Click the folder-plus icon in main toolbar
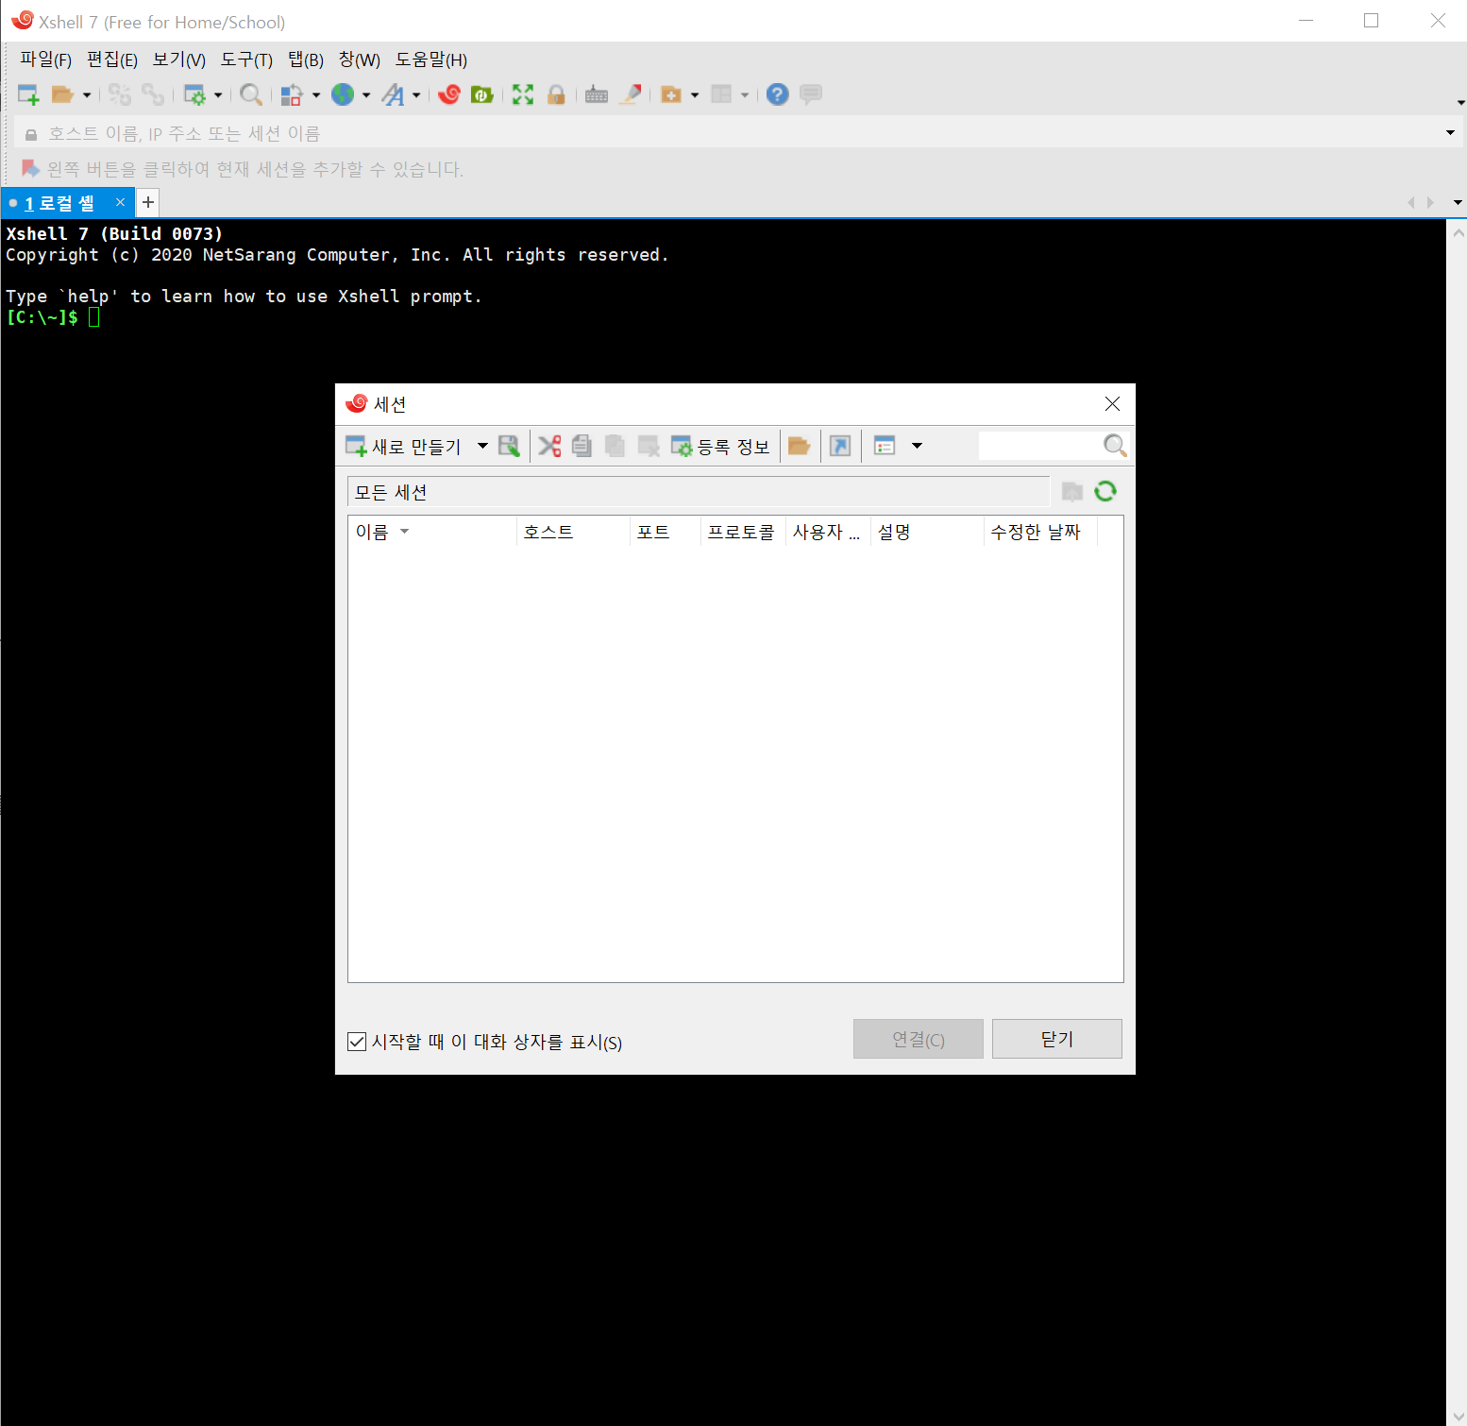1467x1426 pixels. click(x=671, y=94)
